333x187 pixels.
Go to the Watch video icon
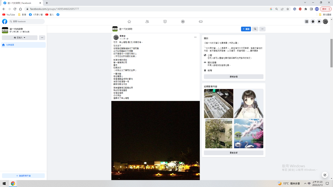click(165, 21)
